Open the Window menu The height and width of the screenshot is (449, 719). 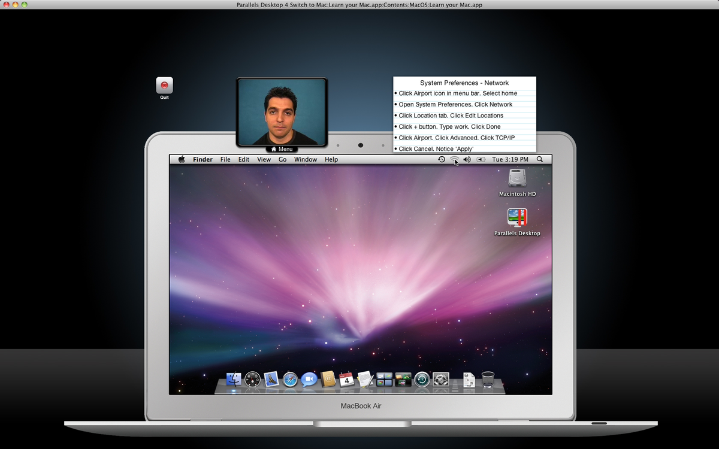(x=306, y=159)
